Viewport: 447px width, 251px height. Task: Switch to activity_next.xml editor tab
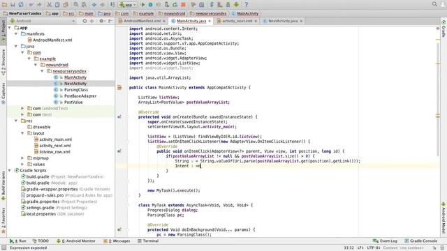(x=237, y=21)
